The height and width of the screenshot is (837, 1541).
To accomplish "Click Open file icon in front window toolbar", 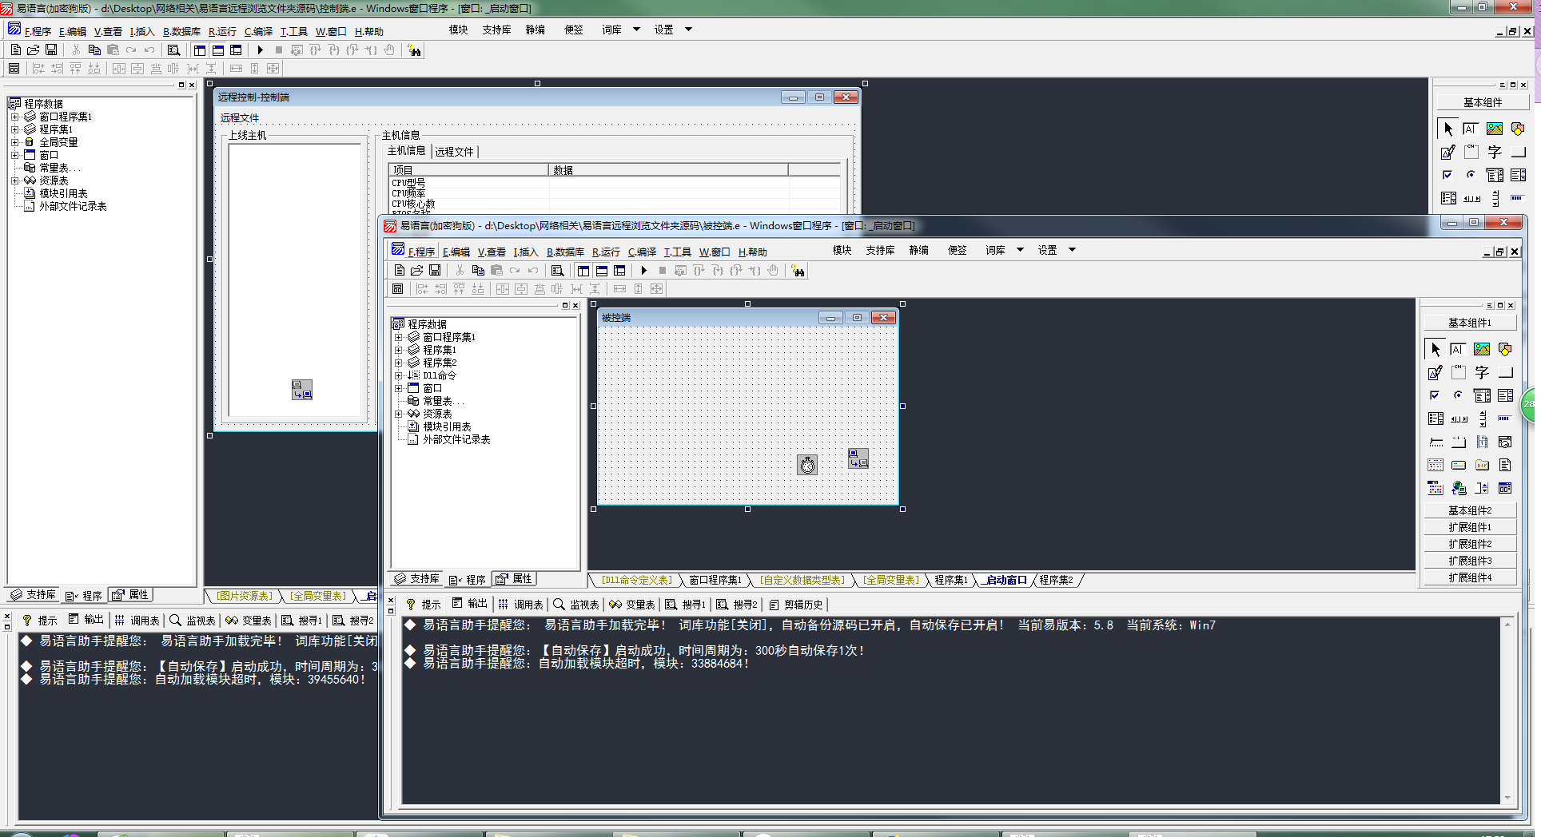I will coord(416,271).
